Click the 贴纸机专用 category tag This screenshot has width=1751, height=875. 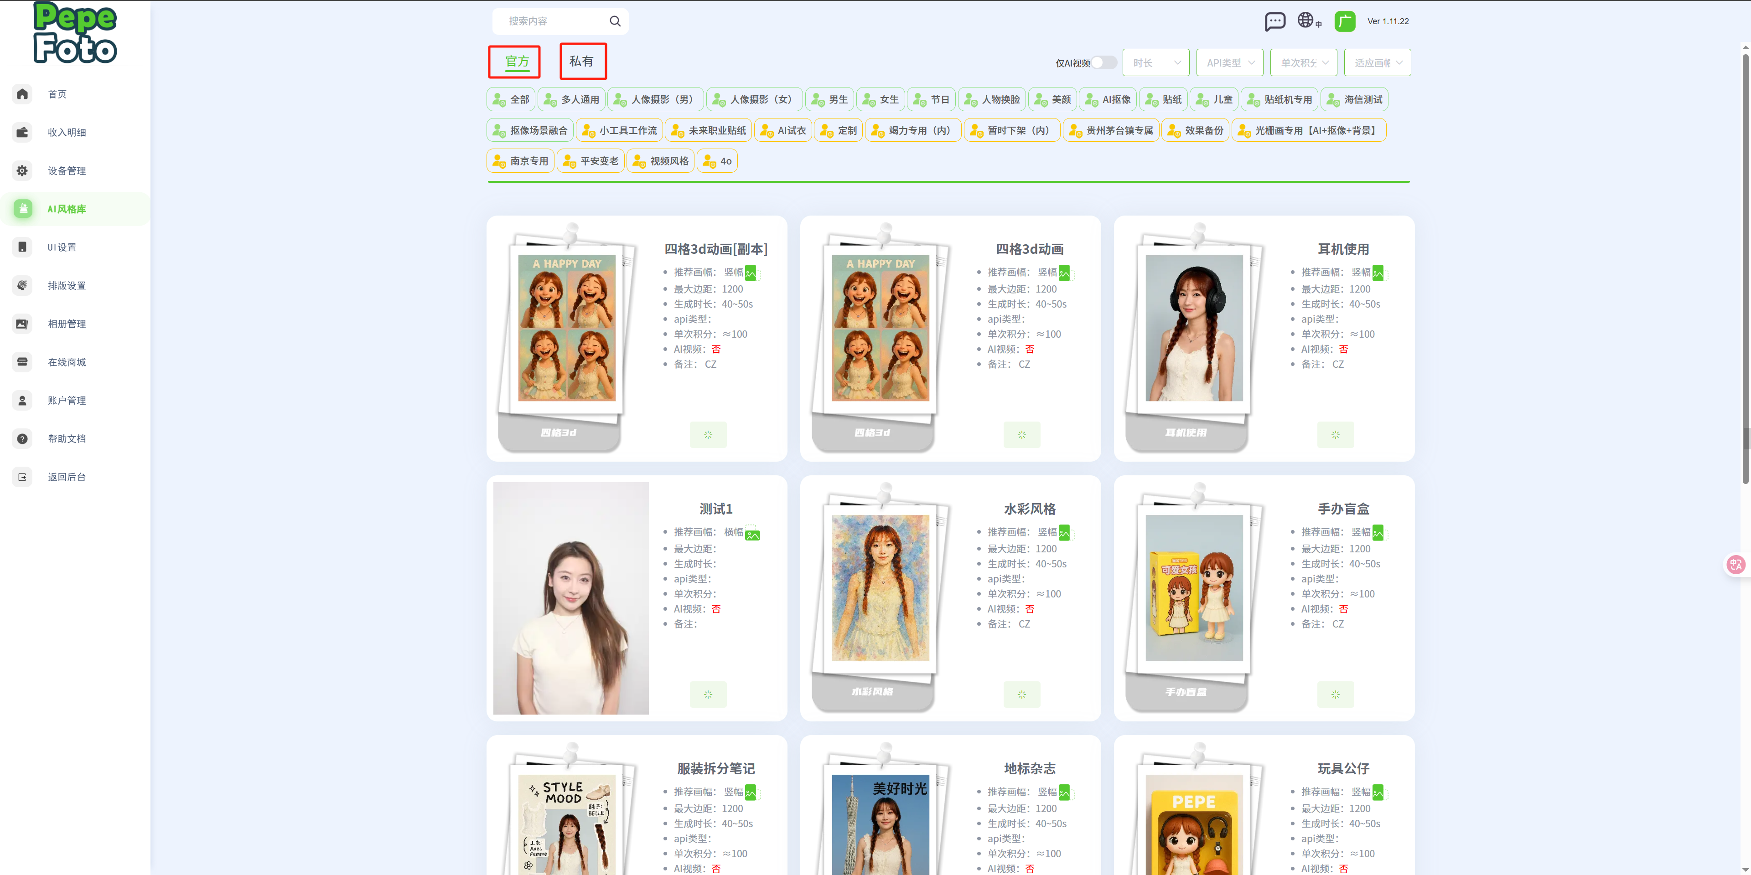coord(1279,99)
